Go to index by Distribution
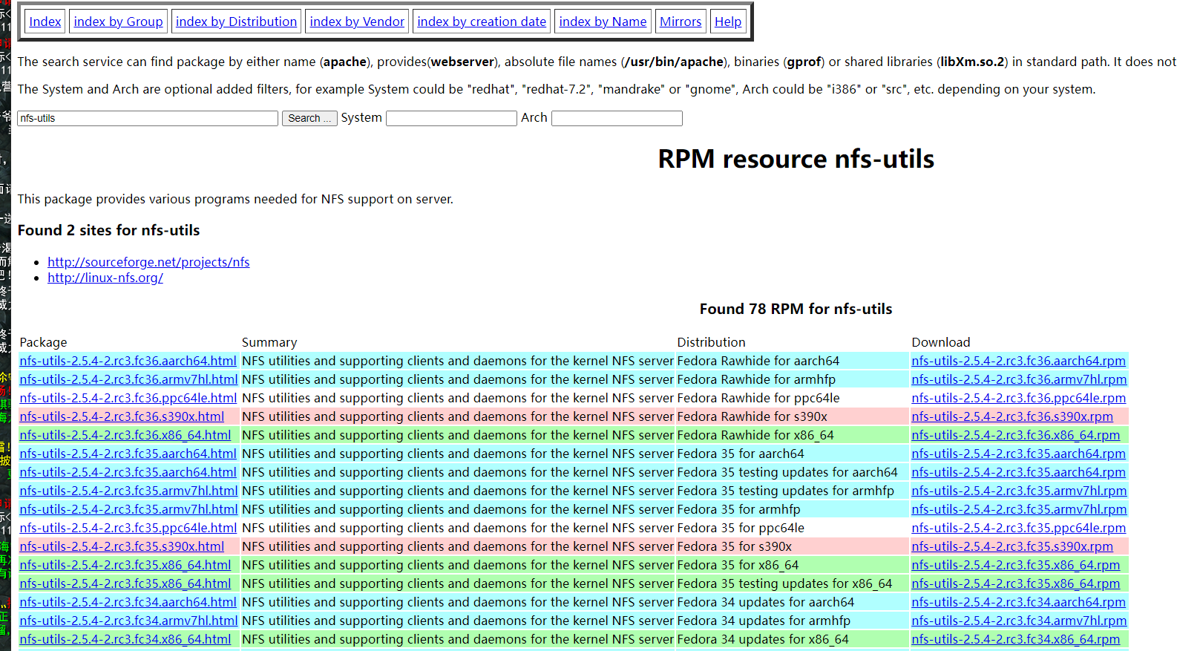The width and height of the screenshot is (1177, 651). point(236,22)
